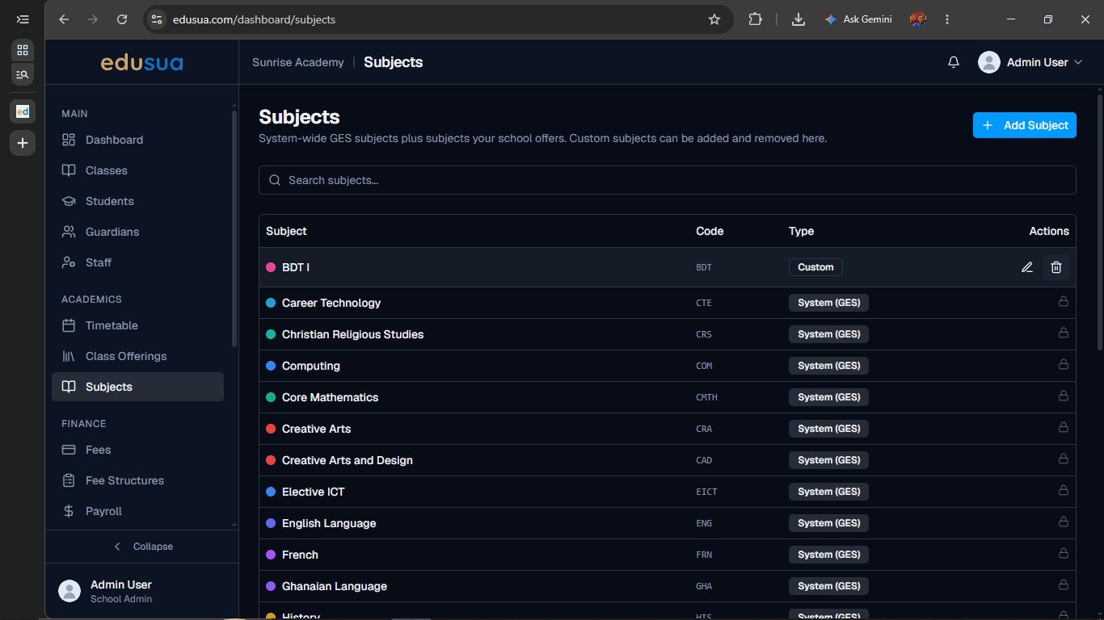The image size is (1104, 620).
Task: Click Sunrise Academy breadcrumb
Action: 298,62
